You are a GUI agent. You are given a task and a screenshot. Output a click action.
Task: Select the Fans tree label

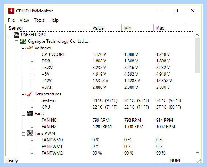[x=39, y=114]
